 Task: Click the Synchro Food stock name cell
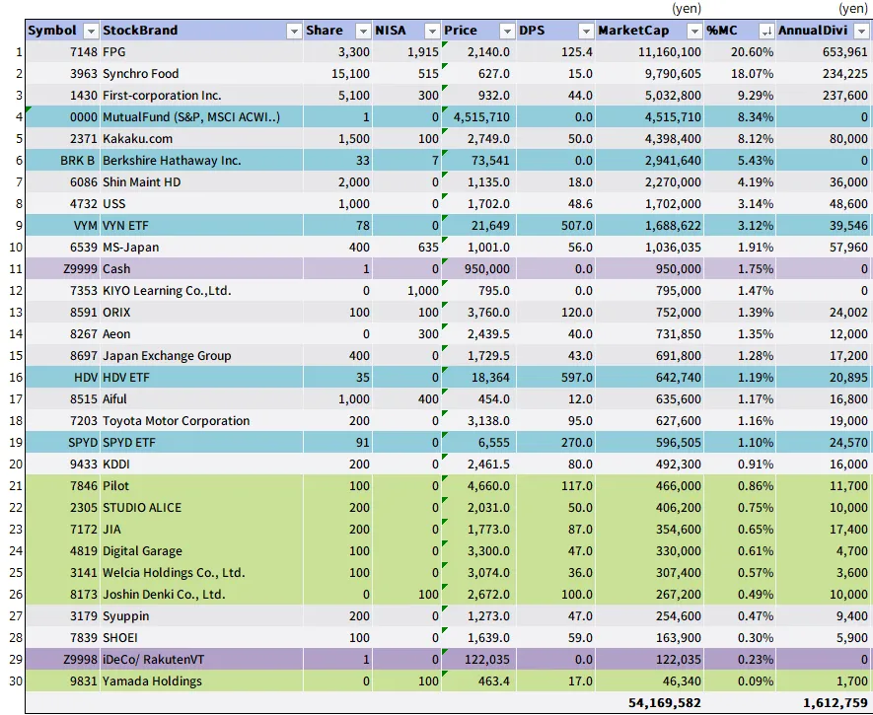click(x=197, y=74)
